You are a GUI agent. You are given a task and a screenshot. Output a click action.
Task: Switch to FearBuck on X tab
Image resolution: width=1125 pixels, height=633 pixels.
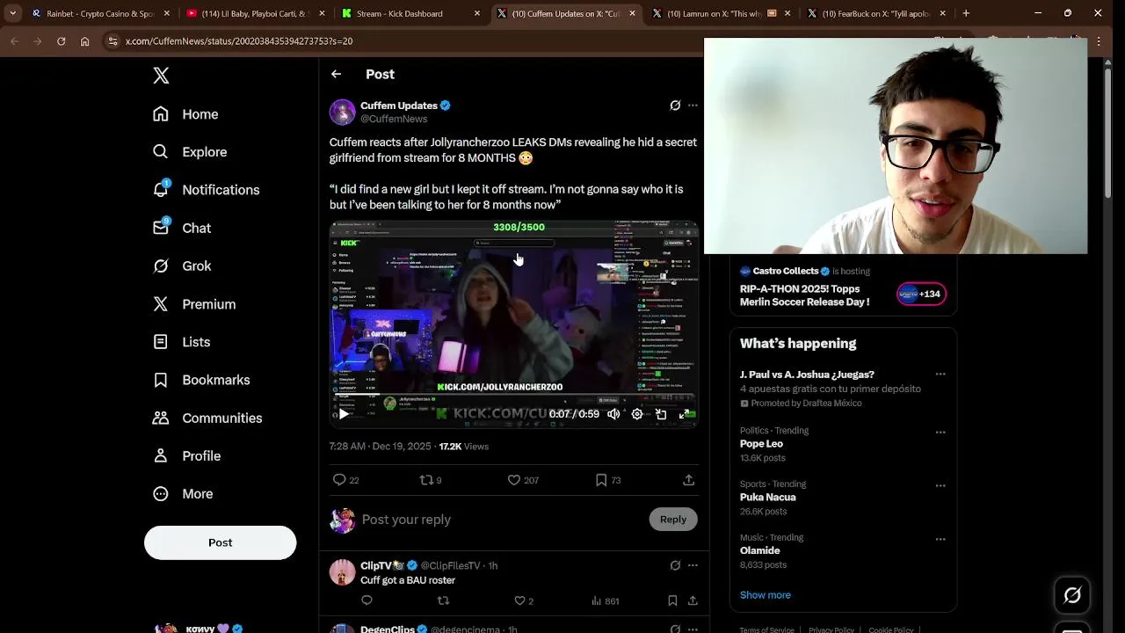pos(876,13)
